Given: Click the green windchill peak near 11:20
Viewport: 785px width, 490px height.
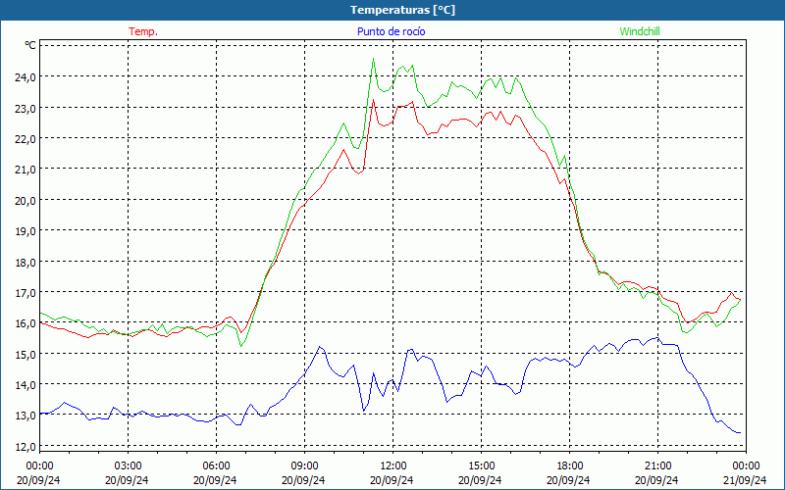Looking at the screenshot, I should pos(373,59).
